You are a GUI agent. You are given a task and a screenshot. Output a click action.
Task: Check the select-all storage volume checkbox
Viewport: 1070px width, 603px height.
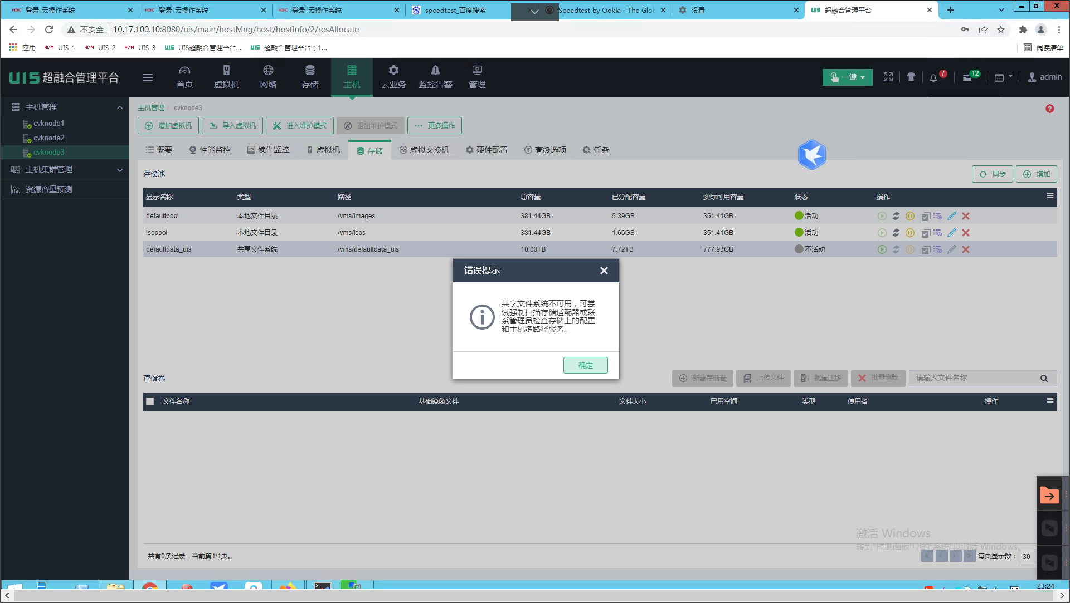150,401
